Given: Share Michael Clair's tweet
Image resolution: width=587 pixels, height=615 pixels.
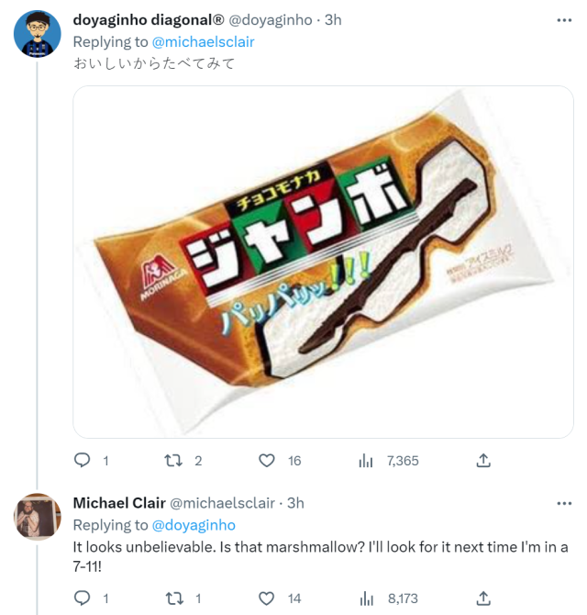Looking at the screenshot, I should (483, 598).
